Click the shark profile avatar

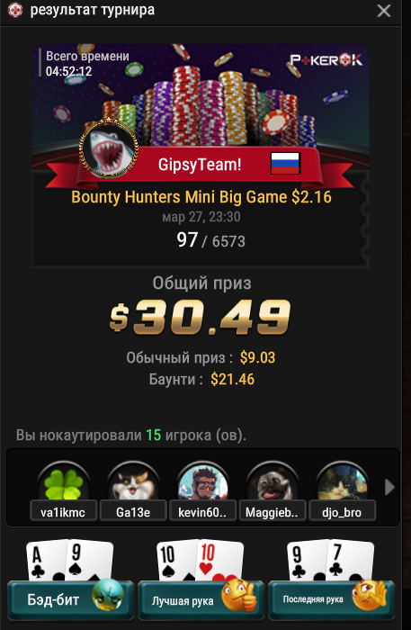tap(108, 148)
